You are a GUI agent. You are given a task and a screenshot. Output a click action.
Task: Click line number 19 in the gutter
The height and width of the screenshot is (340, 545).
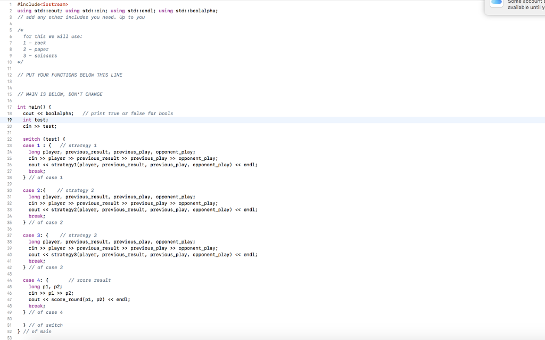point(10,119)
